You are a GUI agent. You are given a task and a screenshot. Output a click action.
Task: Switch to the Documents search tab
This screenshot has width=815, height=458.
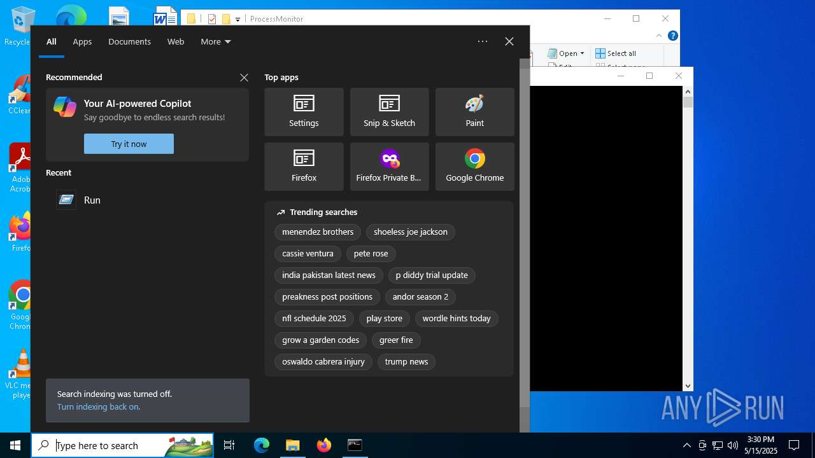[x=129, y=42]
